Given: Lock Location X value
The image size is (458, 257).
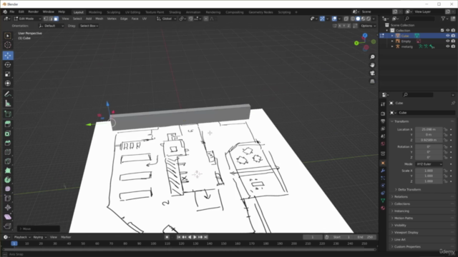Looking at the screenshot, I should pos(445,129).
